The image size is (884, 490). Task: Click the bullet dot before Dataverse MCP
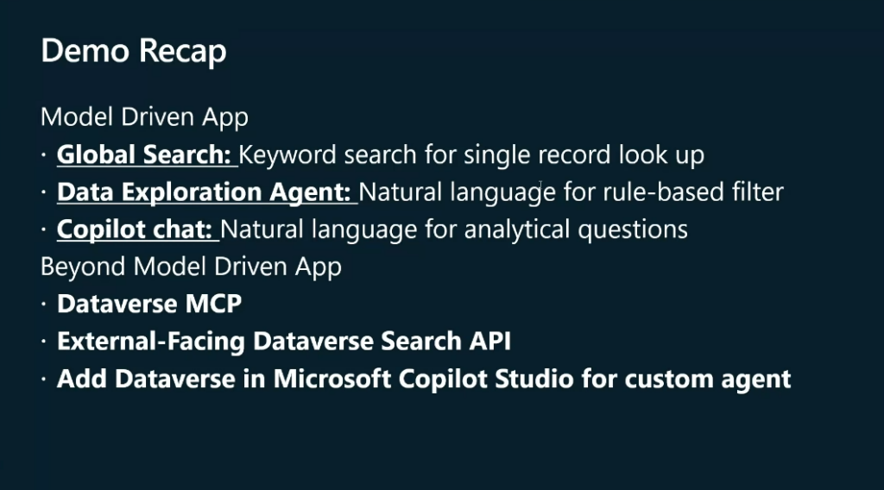pyautogui.click(x=44, y=305)
